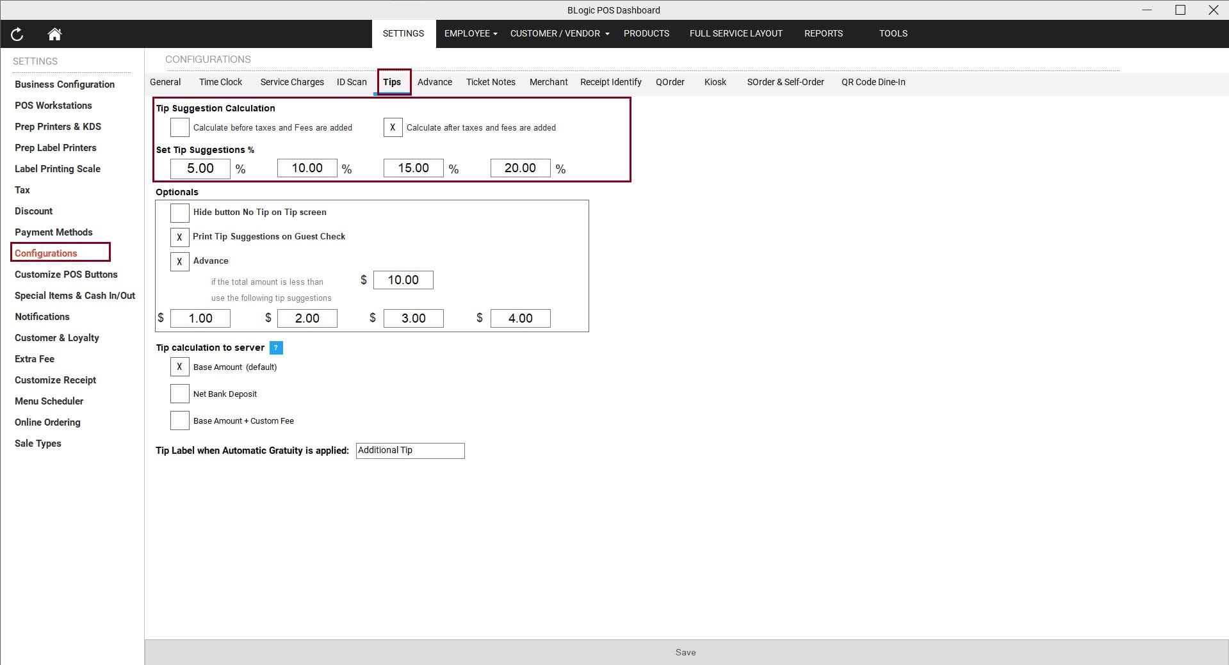Screen dimensions: 1229x665
Task: Edit the Additional Tip label field
Action: (x=410, y=451)
